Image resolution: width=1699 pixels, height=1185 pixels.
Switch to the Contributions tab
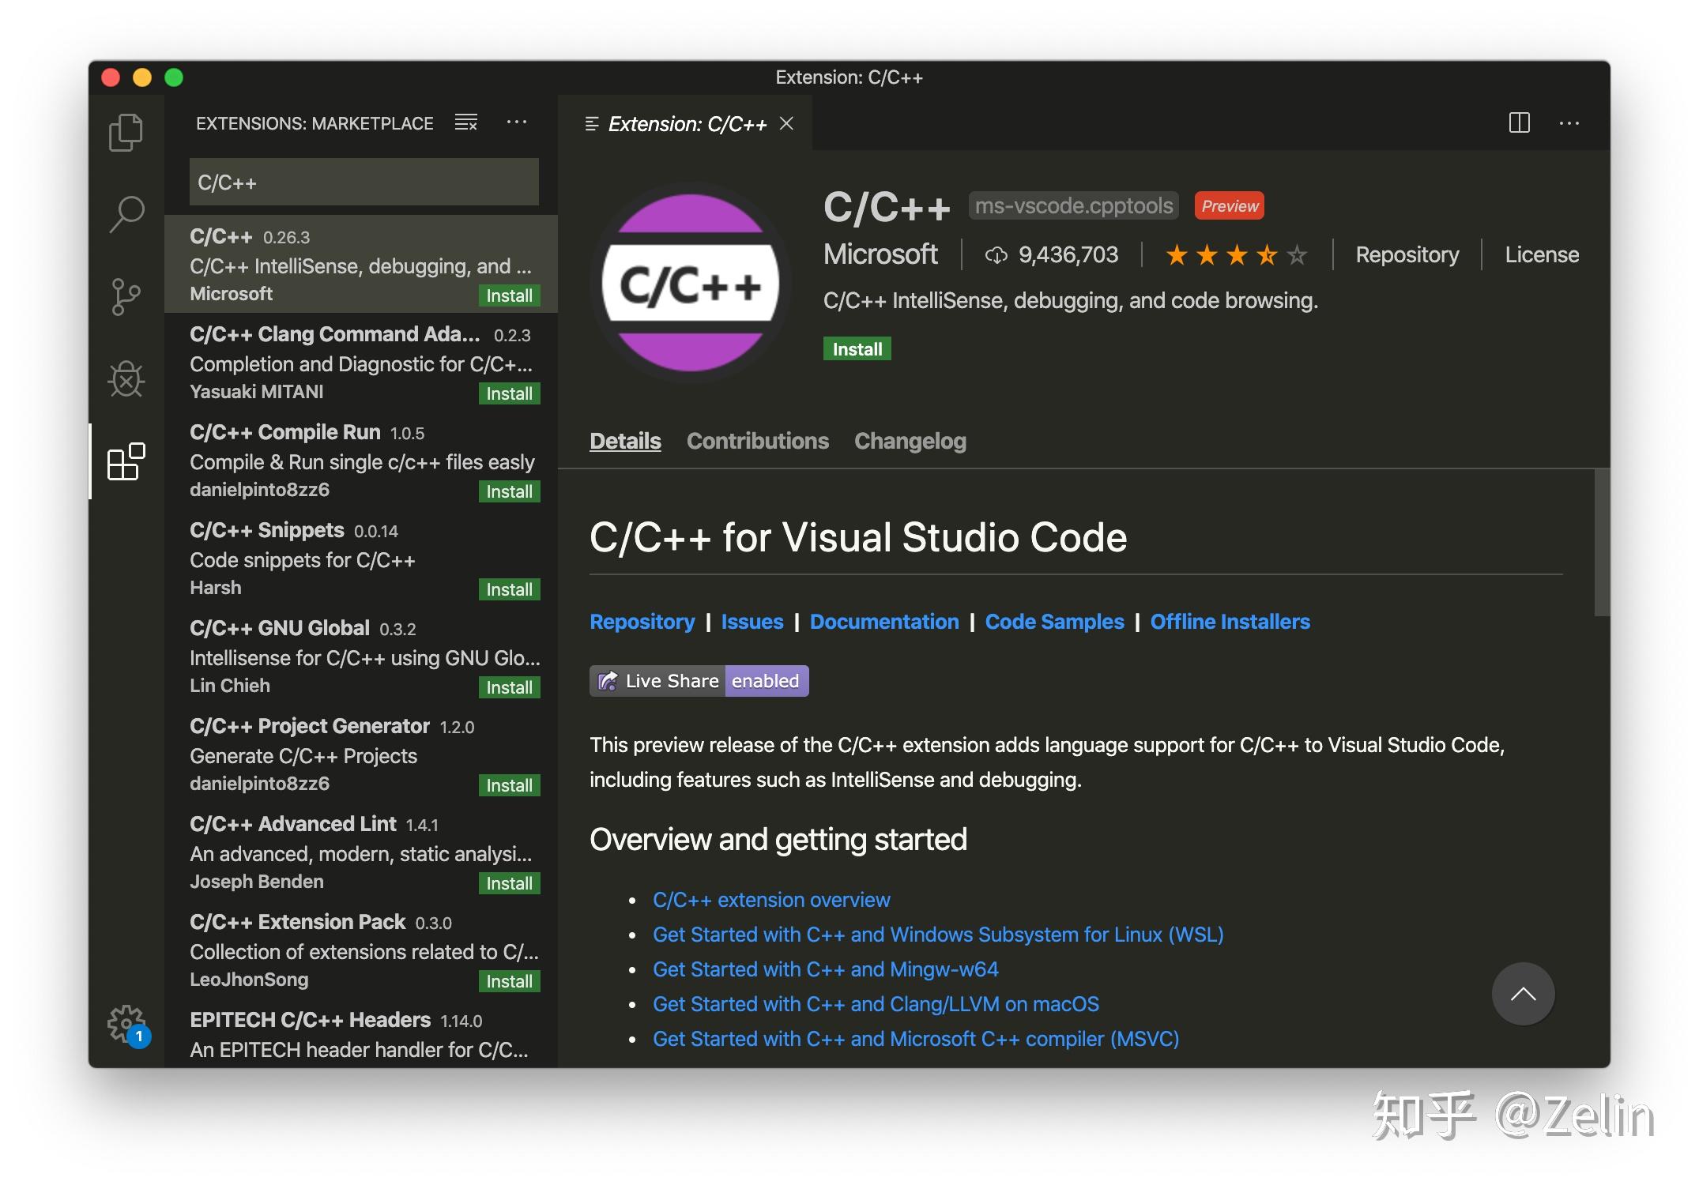coord(758,441)
